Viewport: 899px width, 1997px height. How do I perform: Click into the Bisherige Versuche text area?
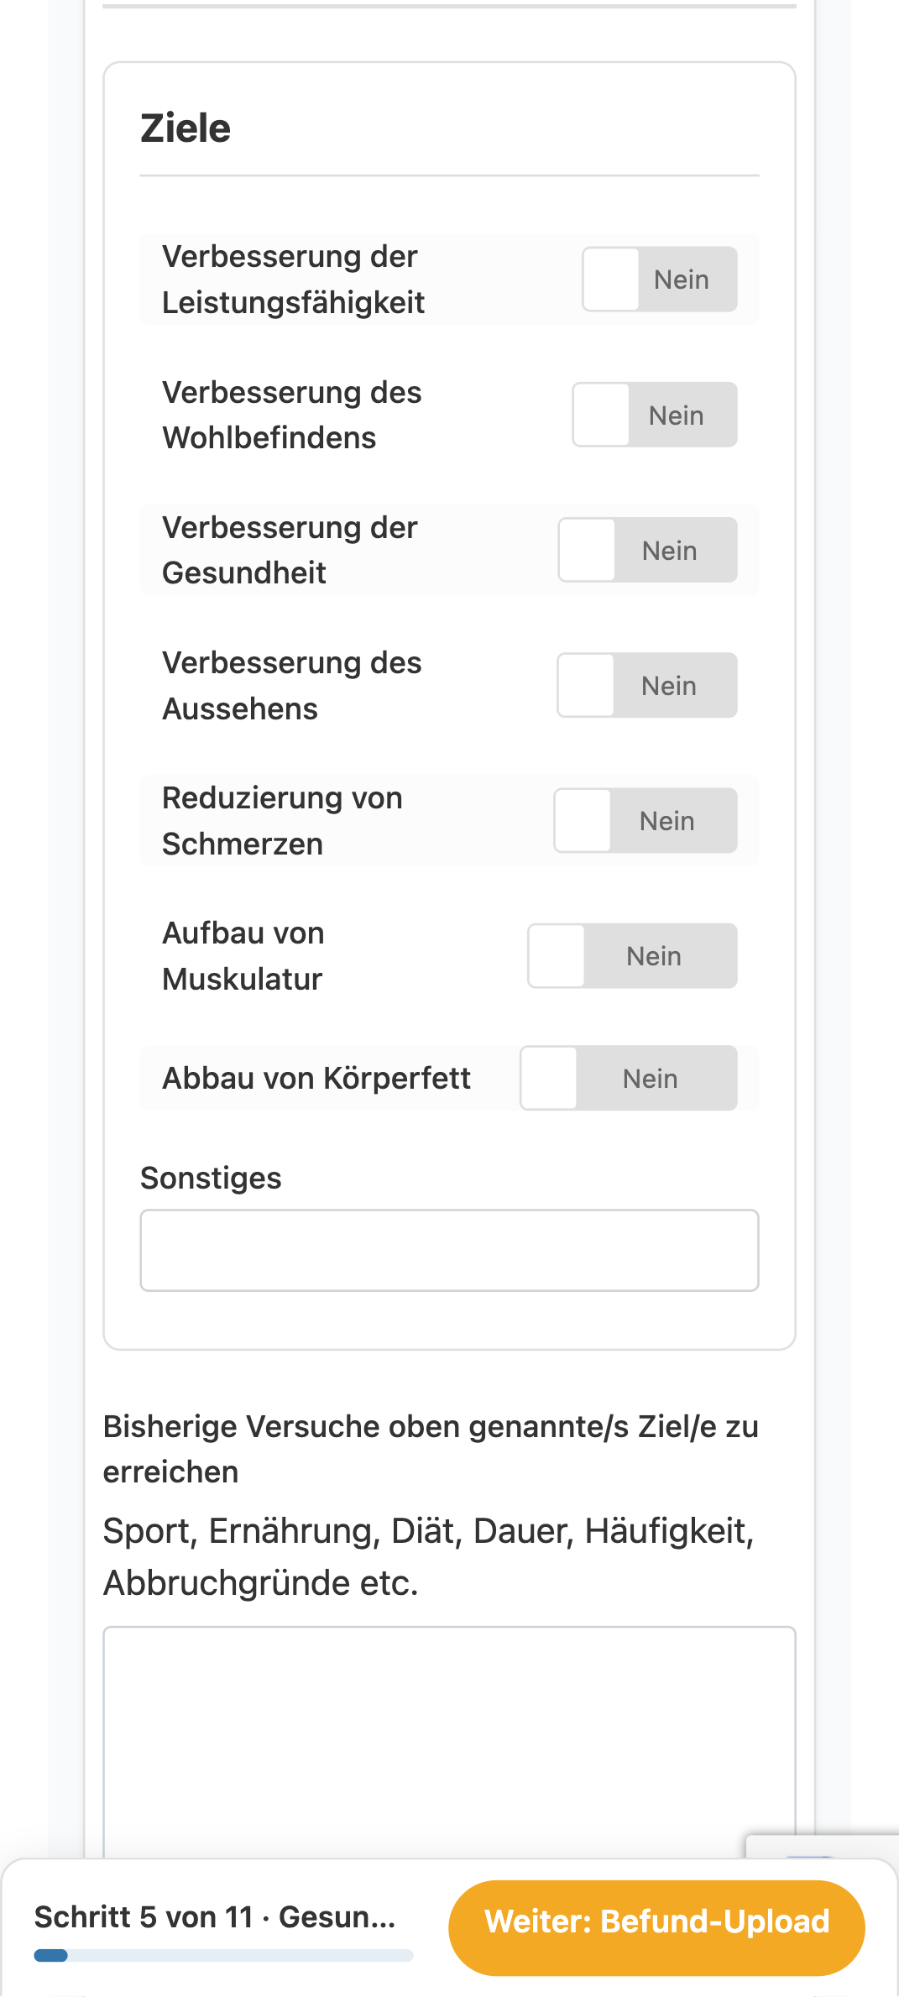449,1742
